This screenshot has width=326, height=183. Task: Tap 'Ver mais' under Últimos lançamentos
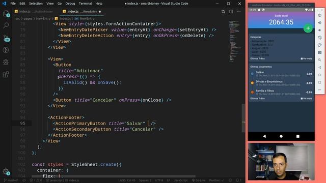(306, 99)
